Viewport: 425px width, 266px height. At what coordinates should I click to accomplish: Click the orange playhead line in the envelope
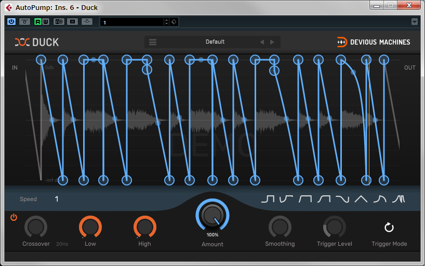pyautogui.click(x=369, y=120)
